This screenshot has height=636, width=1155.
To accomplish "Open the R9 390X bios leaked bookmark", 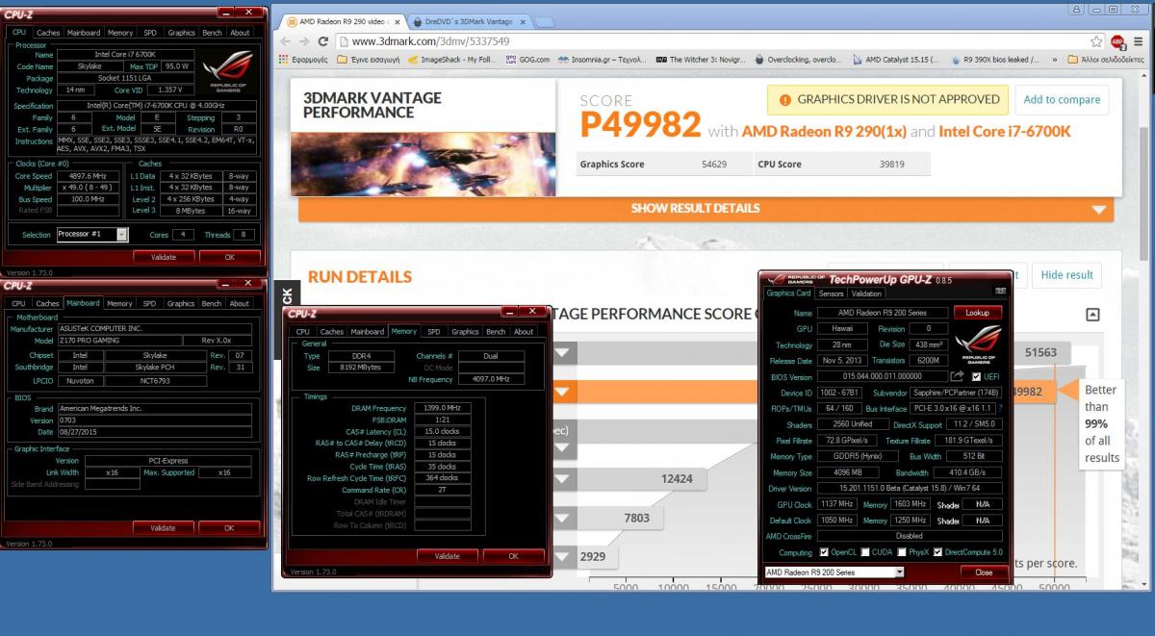I will pyautogui.click(x=994, y=60).
